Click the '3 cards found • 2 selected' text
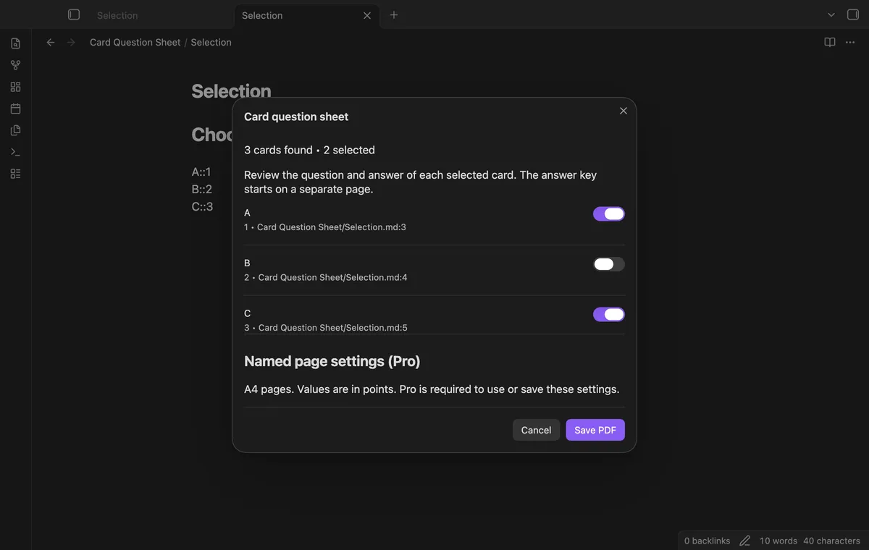869x550 pixels. pyautogui.click(x=309, y=151)
